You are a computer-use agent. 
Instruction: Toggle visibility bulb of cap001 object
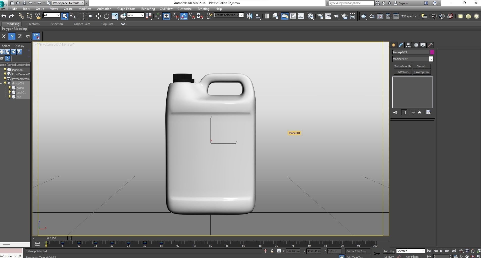click(x=10, y=92)
